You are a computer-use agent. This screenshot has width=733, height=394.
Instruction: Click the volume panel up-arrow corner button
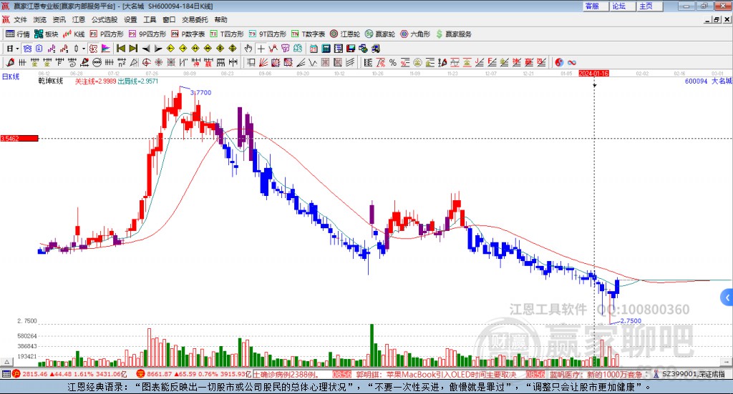[x=6, y=362]
